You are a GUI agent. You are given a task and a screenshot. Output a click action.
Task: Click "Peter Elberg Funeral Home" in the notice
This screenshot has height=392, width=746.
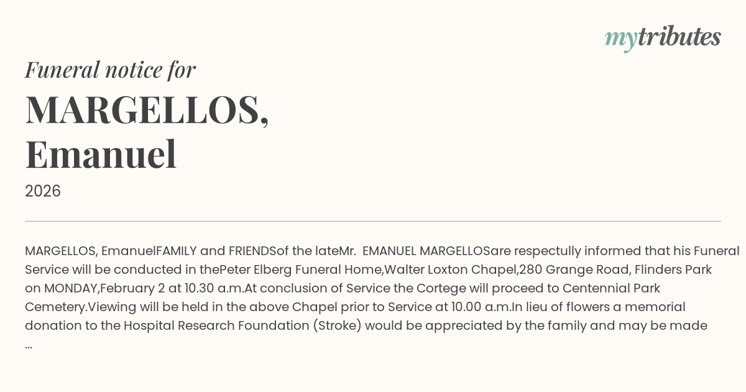coord(302,270)
